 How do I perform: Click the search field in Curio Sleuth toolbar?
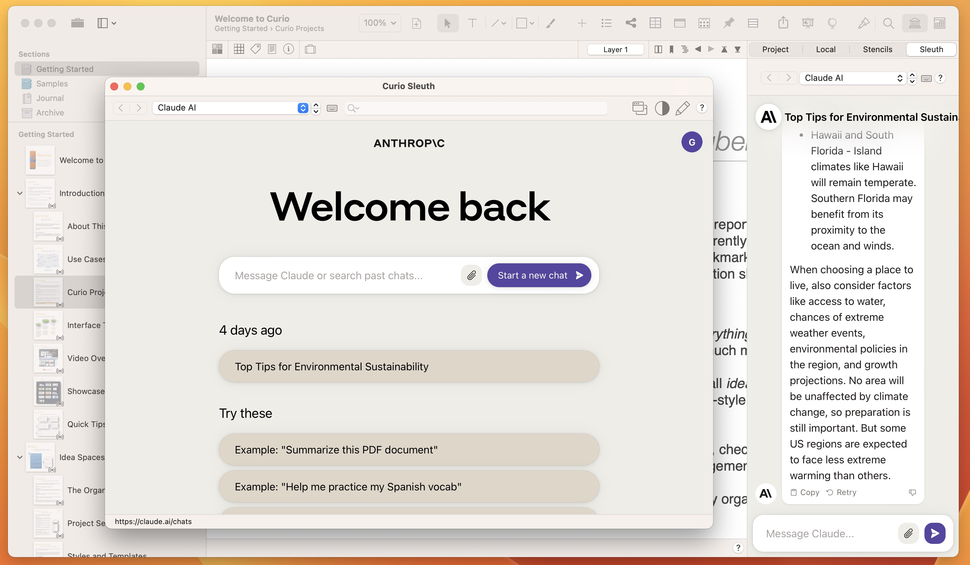click(476, 108)
